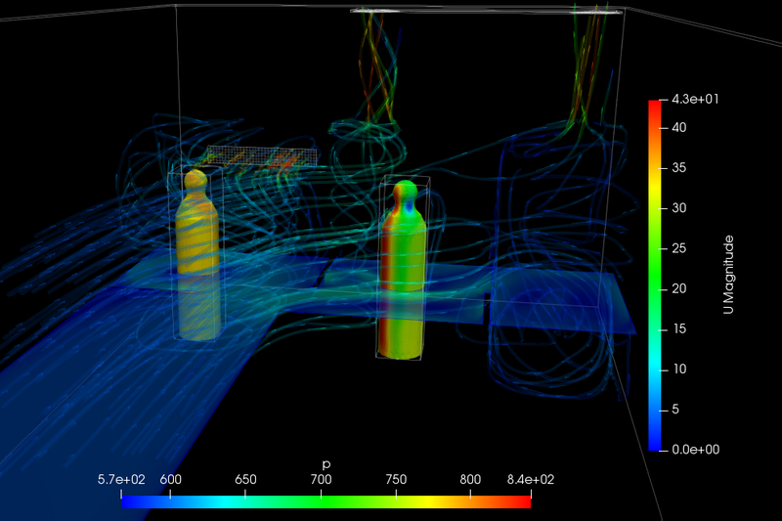Click the 650 pressure tick label
Screen dimensions: 782x521
coord(245,480)
